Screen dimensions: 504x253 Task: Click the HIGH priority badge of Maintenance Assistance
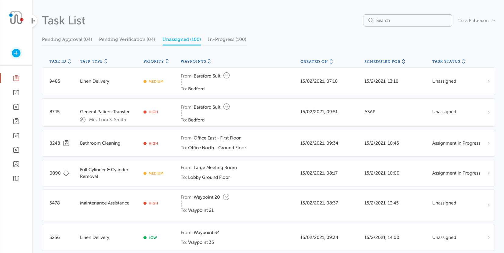coord(151,203)
